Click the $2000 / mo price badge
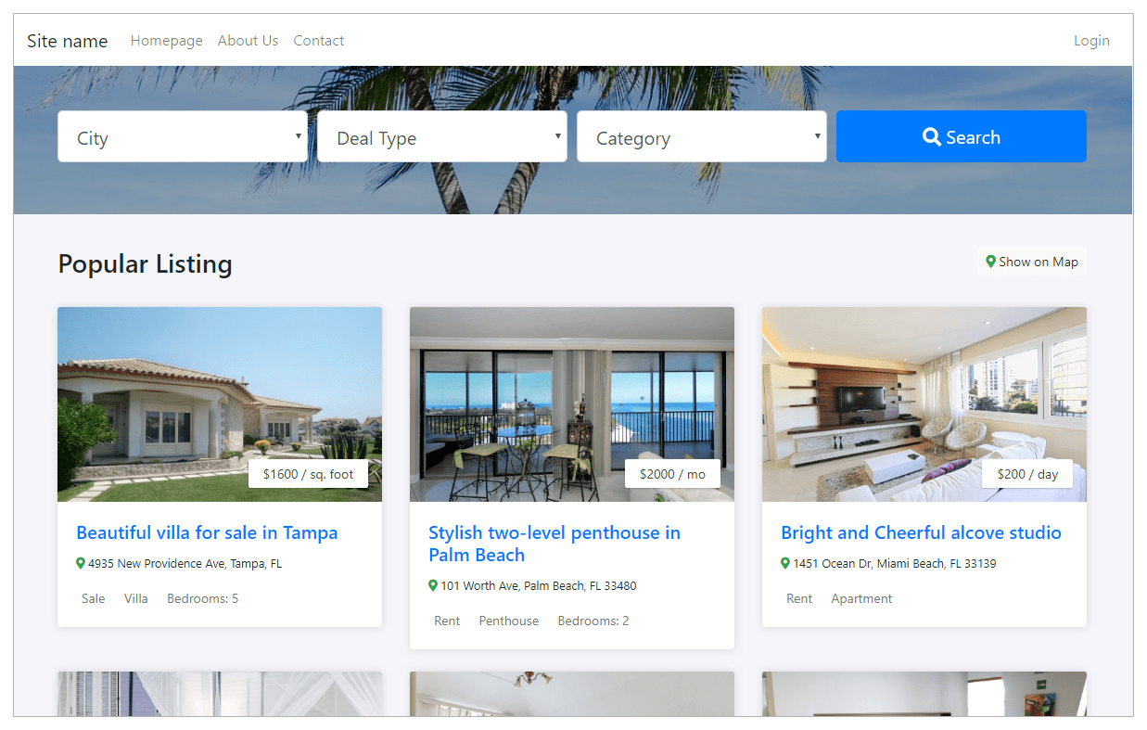 (672, 473)
